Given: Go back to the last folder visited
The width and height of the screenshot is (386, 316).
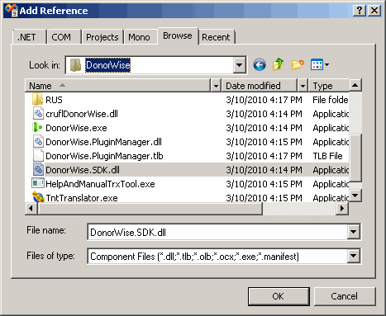Looking at the screenshot, I should pyautogui.click(x=260, y=65).
